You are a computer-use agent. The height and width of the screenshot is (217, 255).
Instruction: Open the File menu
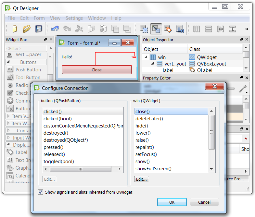pyautogui.click(x=11, y=18)
